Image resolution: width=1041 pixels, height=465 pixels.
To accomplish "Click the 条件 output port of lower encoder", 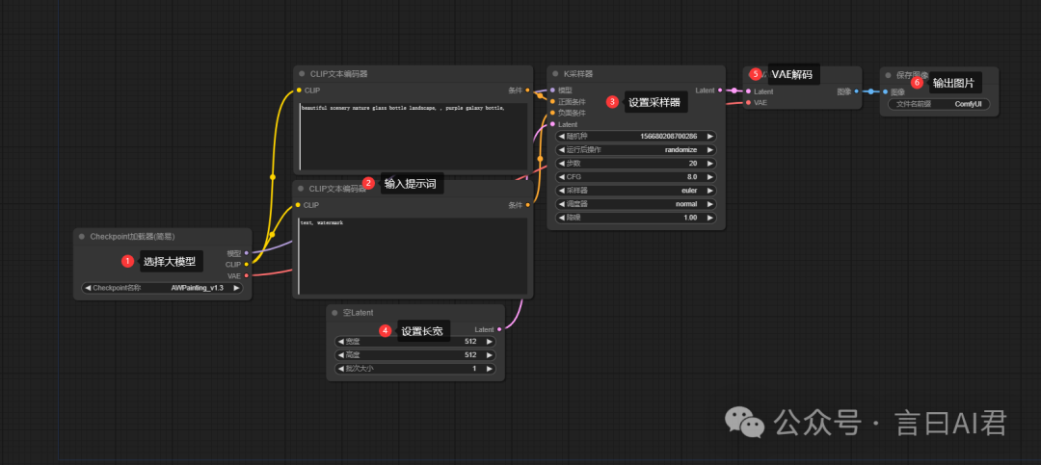I will point(528,205).
